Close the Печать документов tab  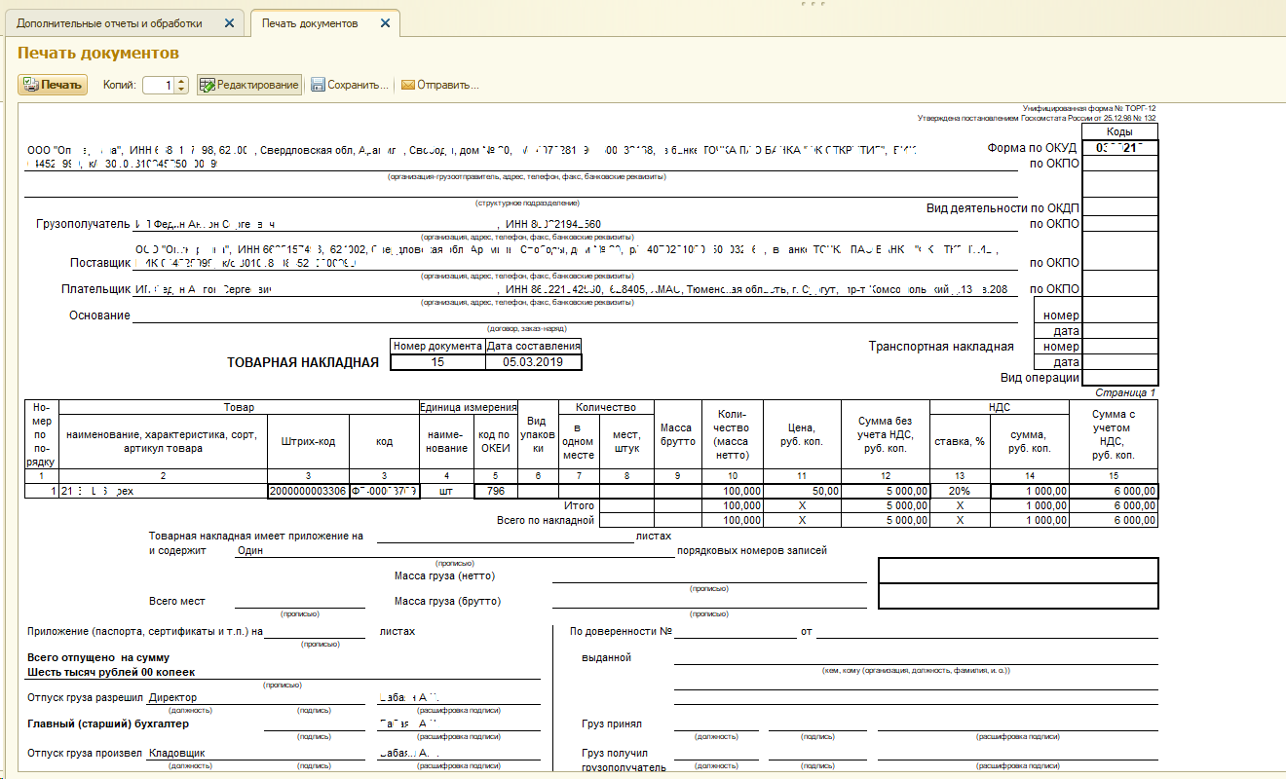tap(385, 22)
